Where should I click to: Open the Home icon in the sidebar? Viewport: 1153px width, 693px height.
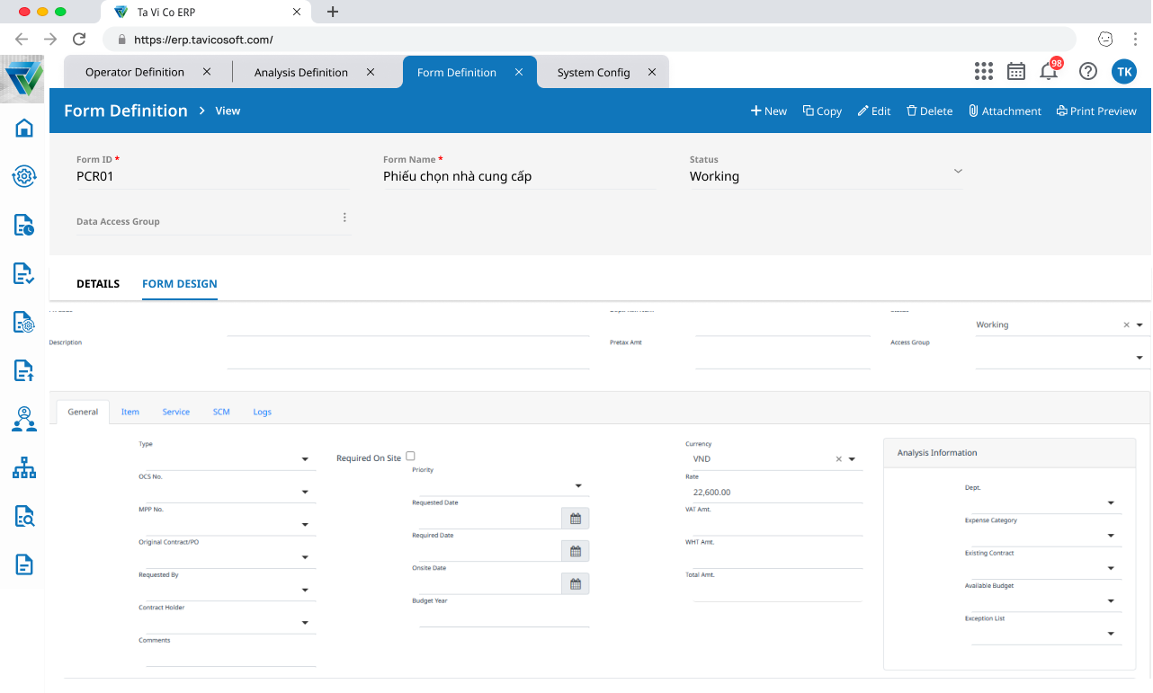point(24,128)
